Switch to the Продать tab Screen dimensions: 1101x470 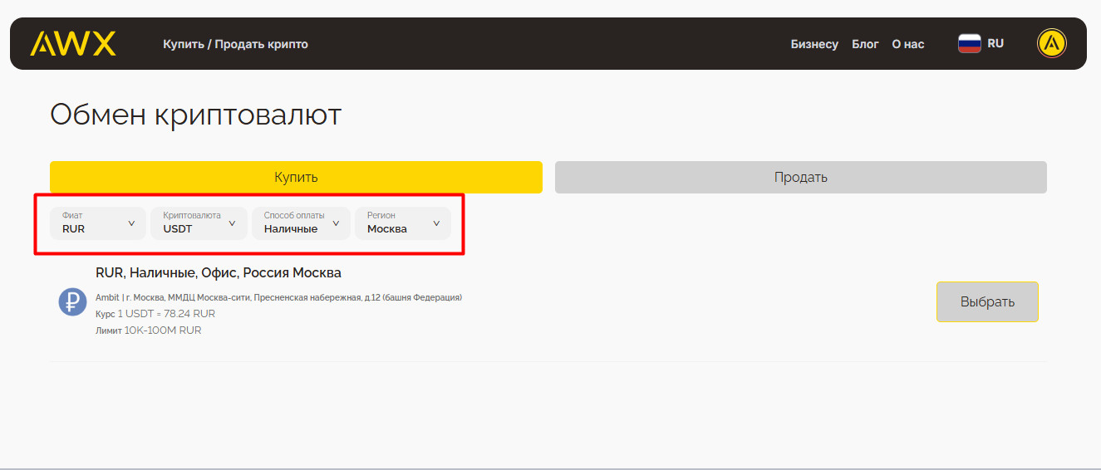click(x=800, y=177)
